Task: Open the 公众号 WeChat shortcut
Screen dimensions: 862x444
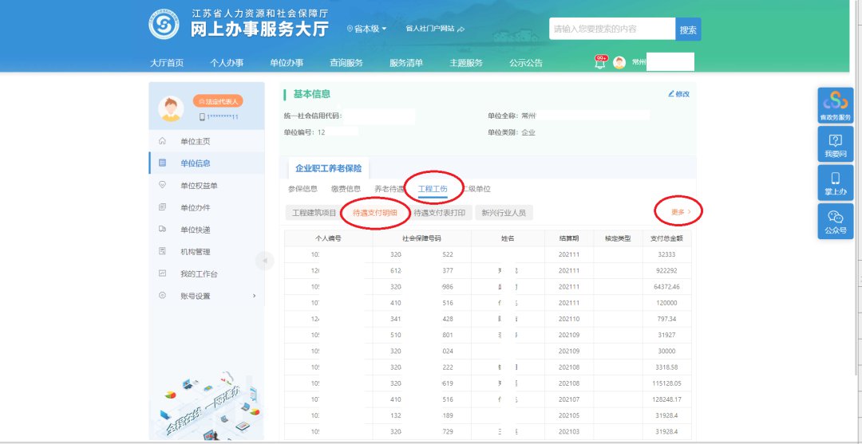Action: (835, 221)
